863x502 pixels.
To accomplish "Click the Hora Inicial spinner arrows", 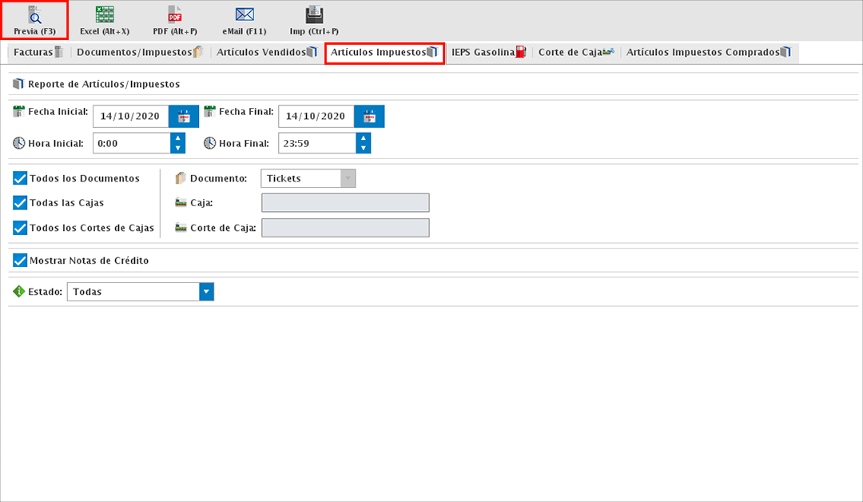I will click(177, 143).
